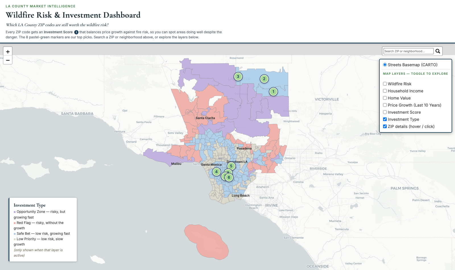Uncheck ZIP details (hover / click)
Image resolution: width=455 pixels, height=270 pixels.
click(385, 126)
